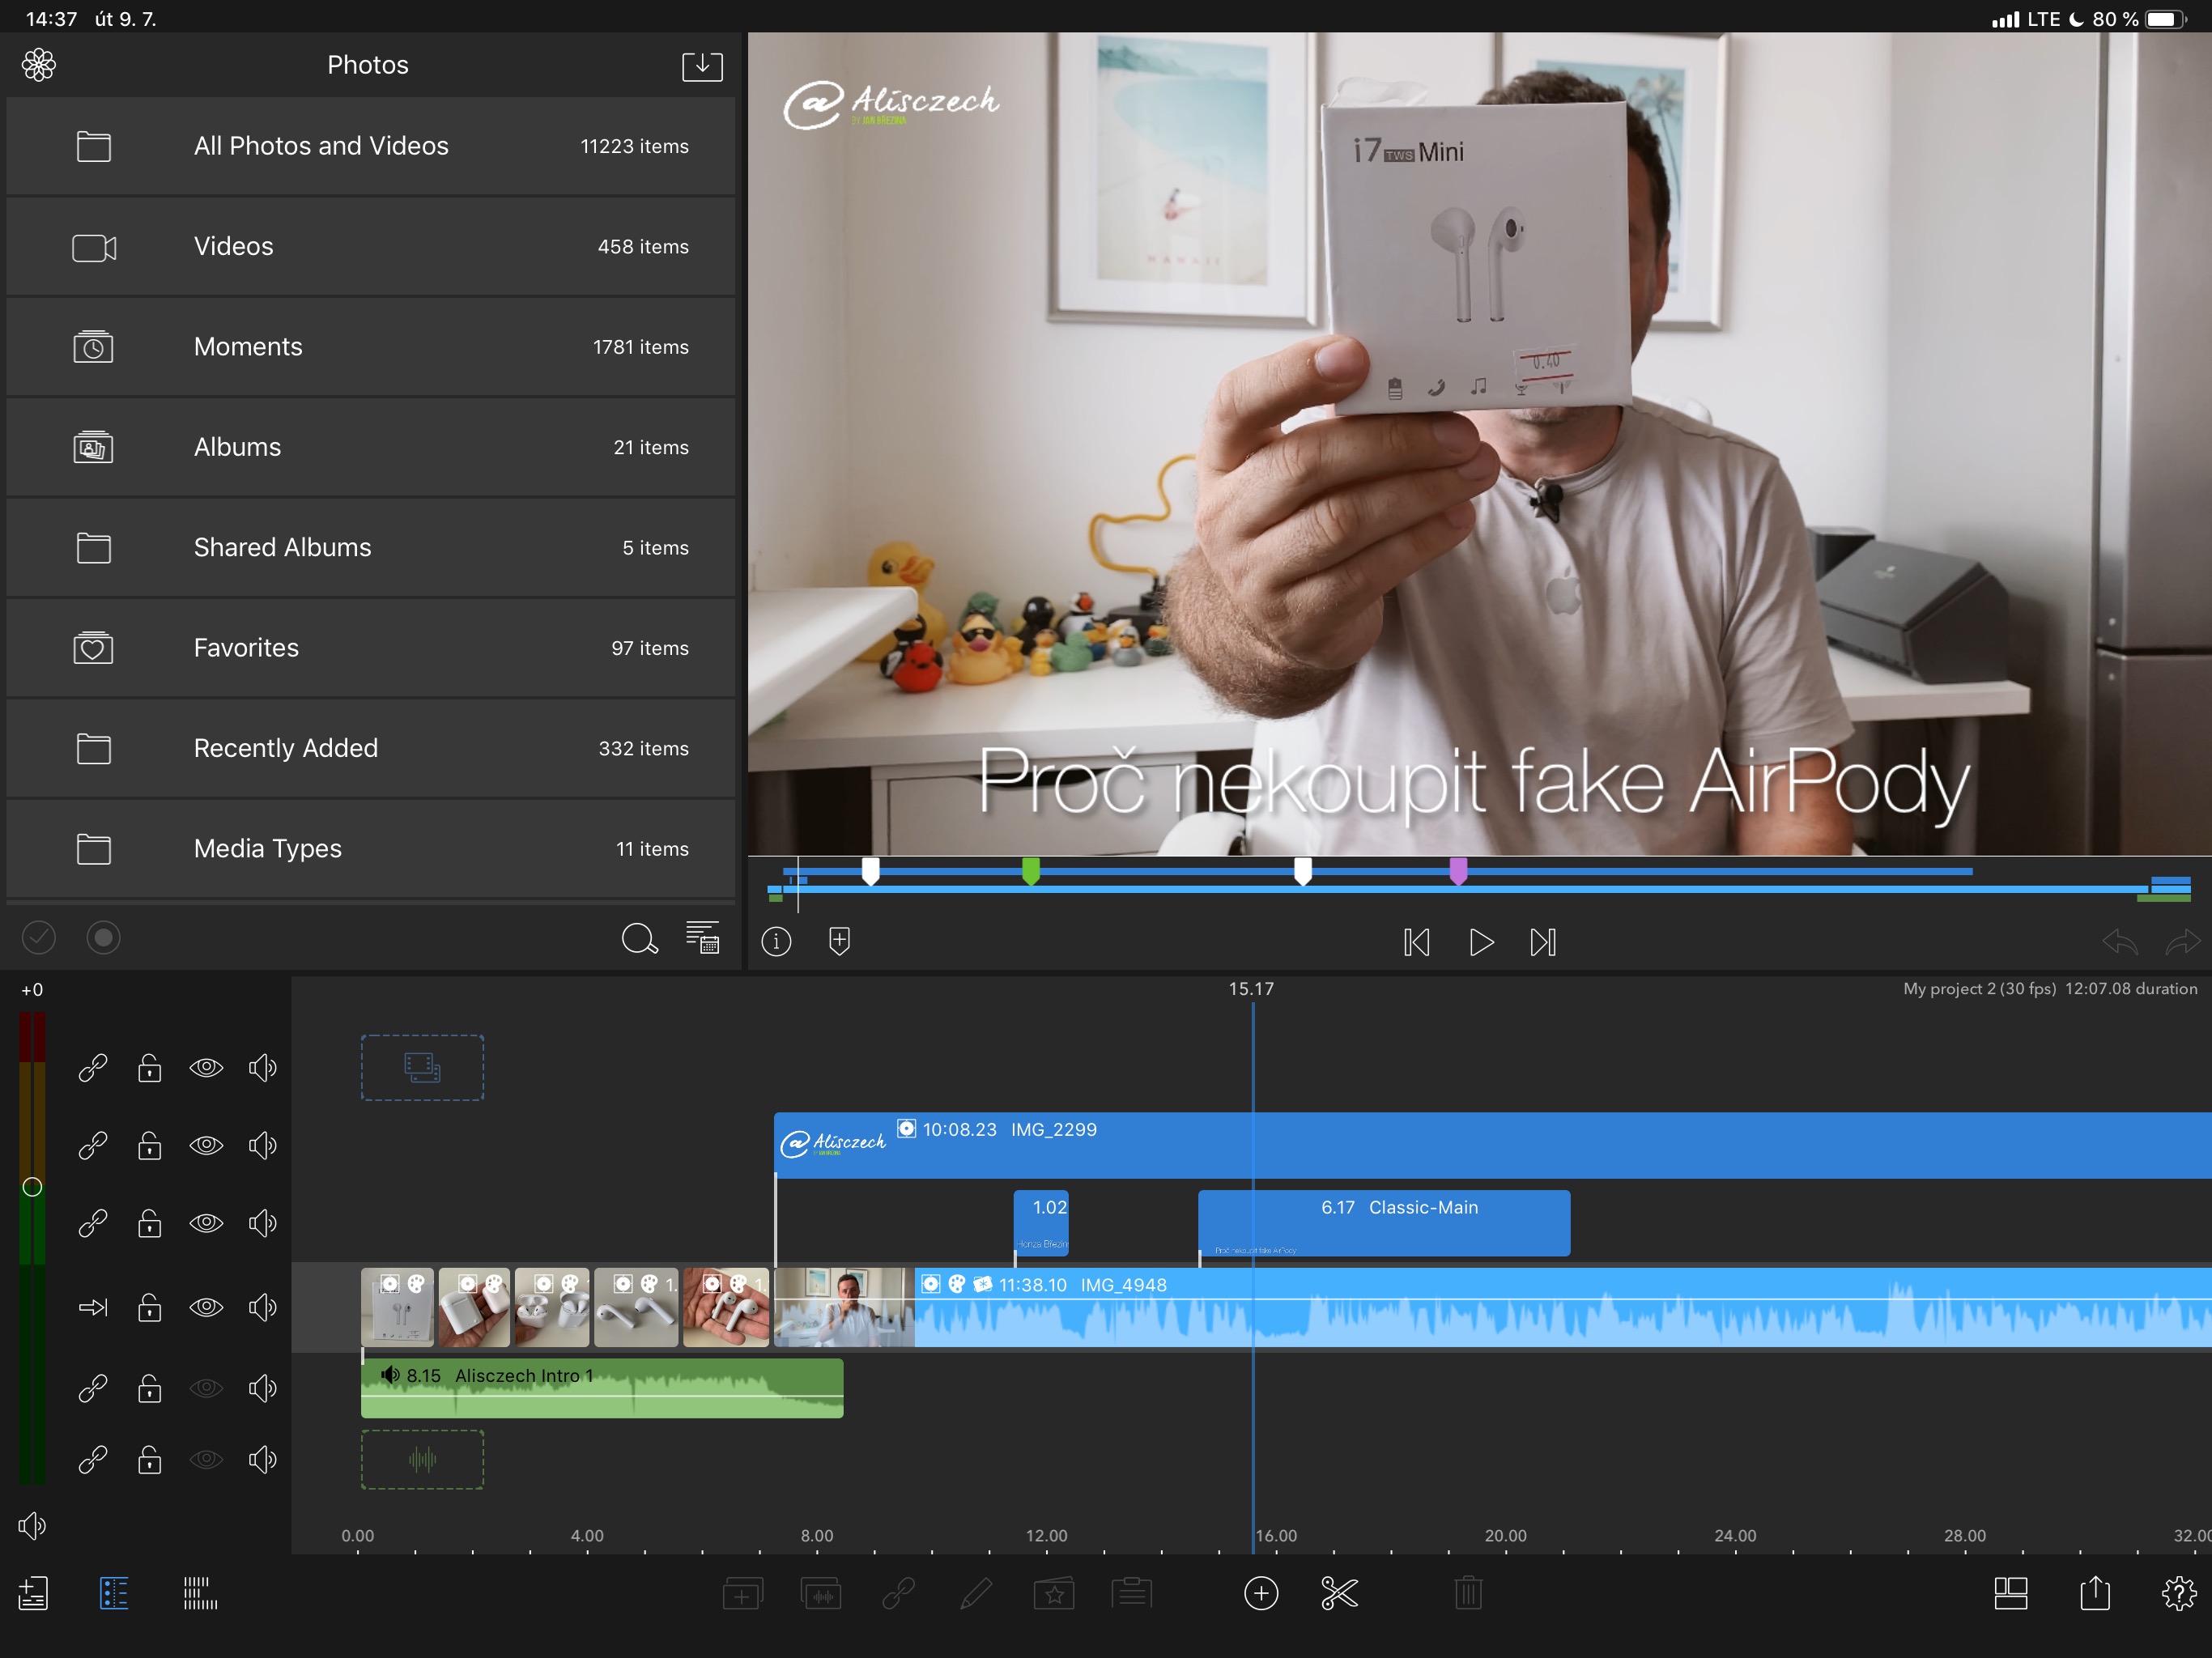Select the IMG_2299 overlay clip
This screenshot has width=2212, height=1658.
(x=1493, y=1145)
